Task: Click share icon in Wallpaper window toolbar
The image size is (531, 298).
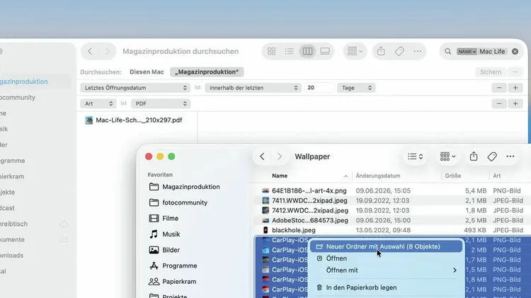Action: pos(474,156)
